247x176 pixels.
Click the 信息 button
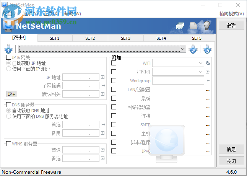pyautogui.click(x=231, y=149)
